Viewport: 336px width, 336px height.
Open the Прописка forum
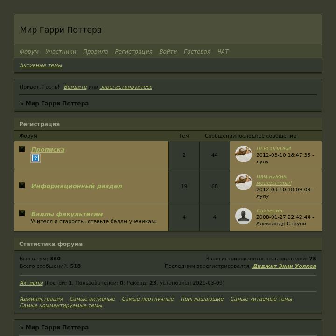48,150
